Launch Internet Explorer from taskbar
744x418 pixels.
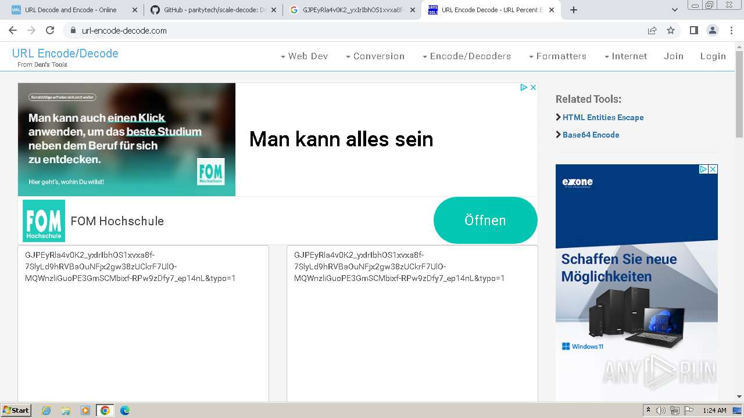(46, 410)
